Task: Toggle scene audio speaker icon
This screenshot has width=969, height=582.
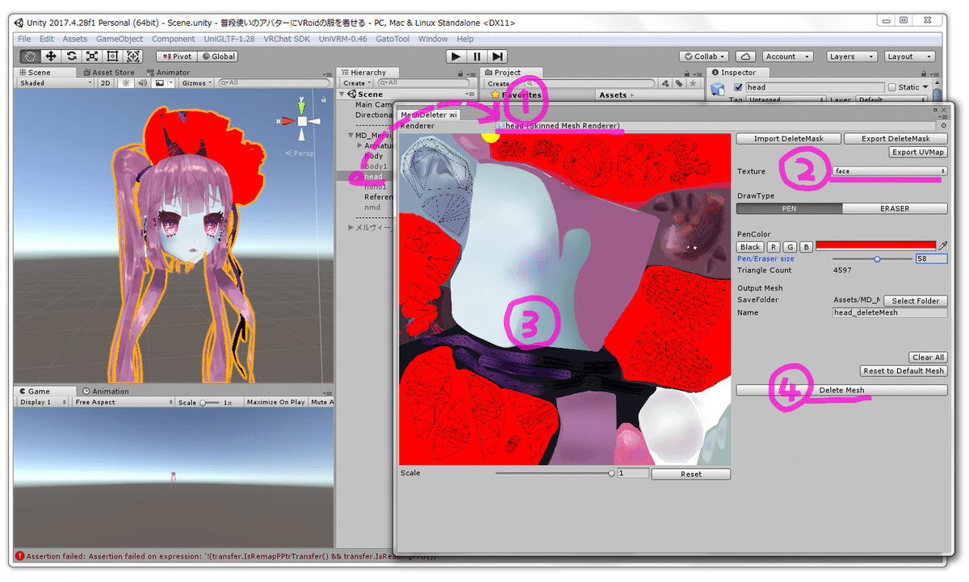Action: 142,83
